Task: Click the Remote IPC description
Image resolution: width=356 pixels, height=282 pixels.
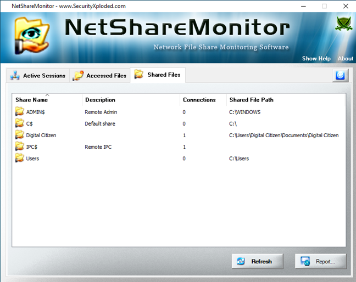Action: point(98,147)
